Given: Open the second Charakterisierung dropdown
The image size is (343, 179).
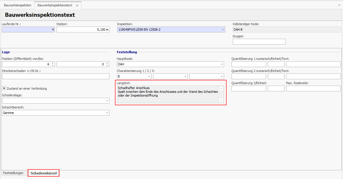Looking at the screenshot, I should (185, 77).
